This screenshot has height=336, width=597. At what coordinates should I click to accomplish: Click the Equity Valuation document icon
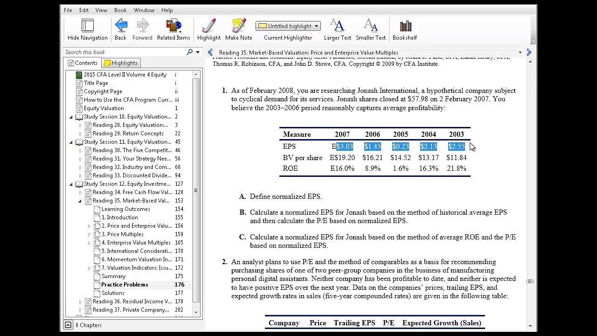tap(79, 108)
